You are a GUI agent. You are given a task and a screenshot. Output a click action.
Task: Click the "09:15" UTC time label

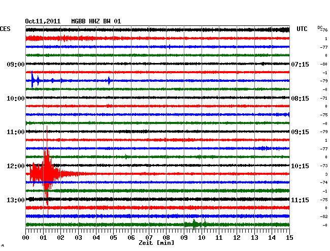[x=300, y=132]
